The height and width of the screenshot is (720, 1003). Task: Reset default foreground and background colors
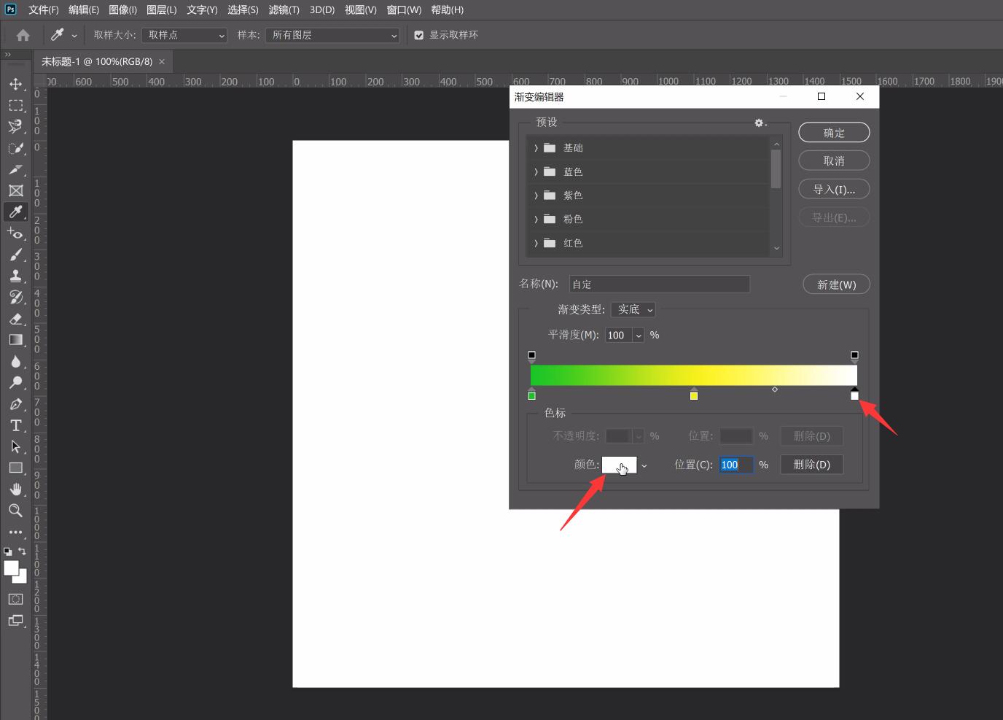pyautogui.click(x=7, y=551)
